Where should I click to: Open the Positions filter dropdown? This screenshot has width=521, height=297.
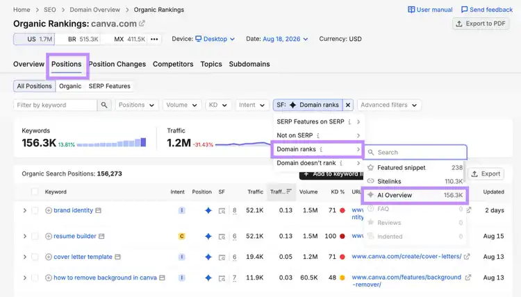tap(136, 105)
